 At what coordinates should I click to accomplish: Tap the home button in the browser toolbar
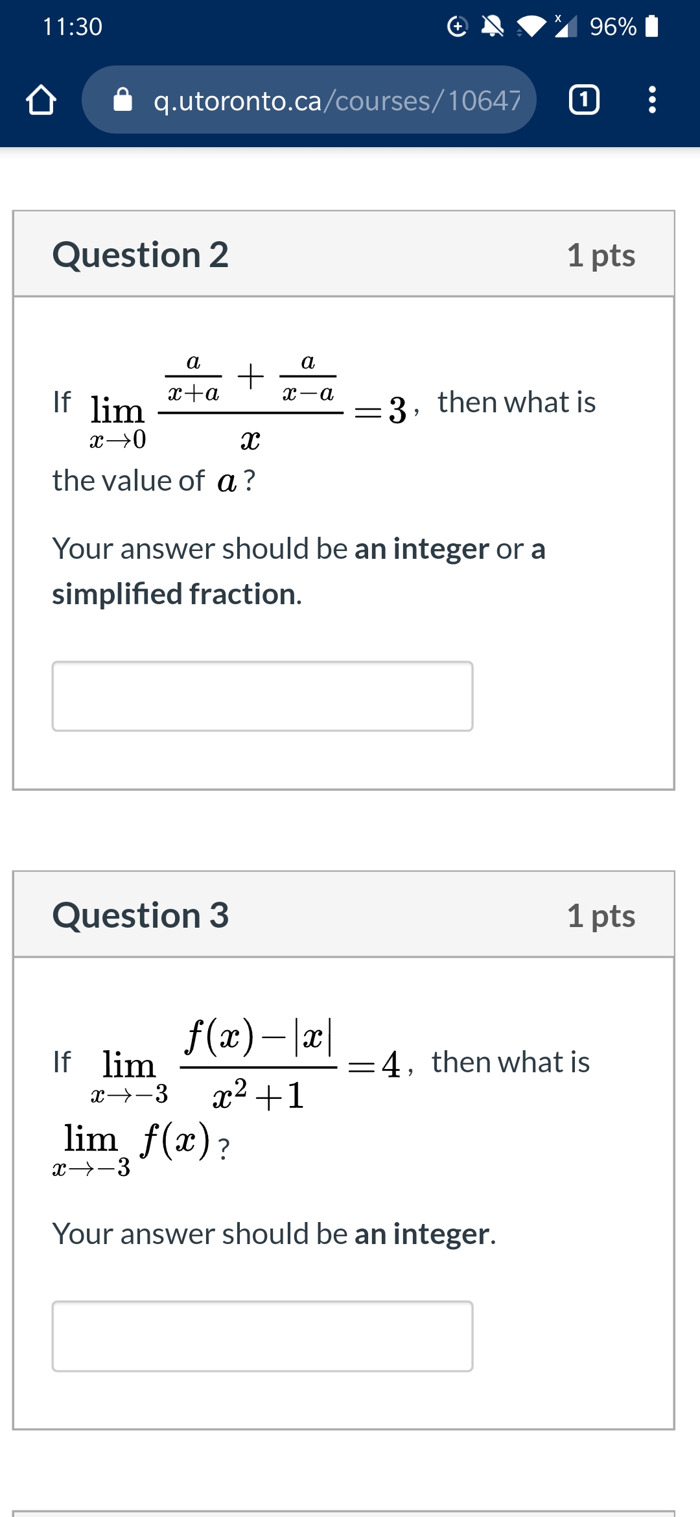tap(40, 99)
